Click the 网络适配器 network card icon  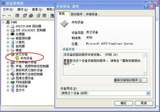tap(13, 82)
